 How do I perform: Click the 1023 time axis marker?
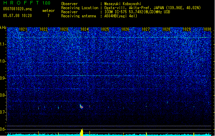point(64,29)
